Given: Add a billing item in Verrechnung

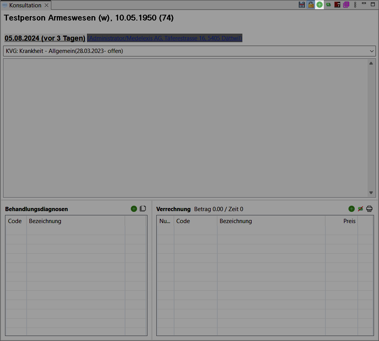Looking at the screenshot, I should pos(351,209).
